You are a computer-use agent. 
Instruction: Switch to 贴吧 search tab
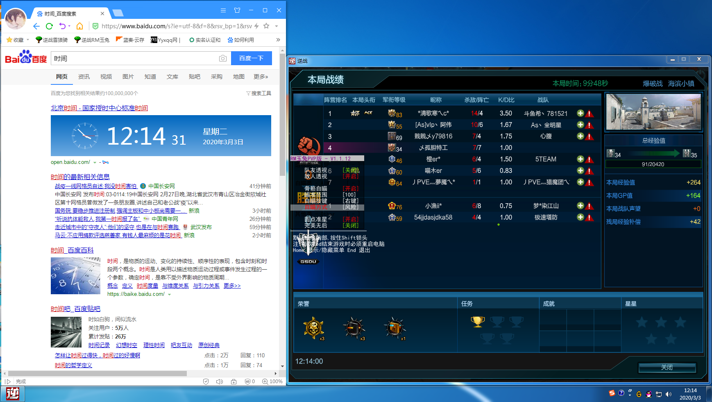click(195, 77)
